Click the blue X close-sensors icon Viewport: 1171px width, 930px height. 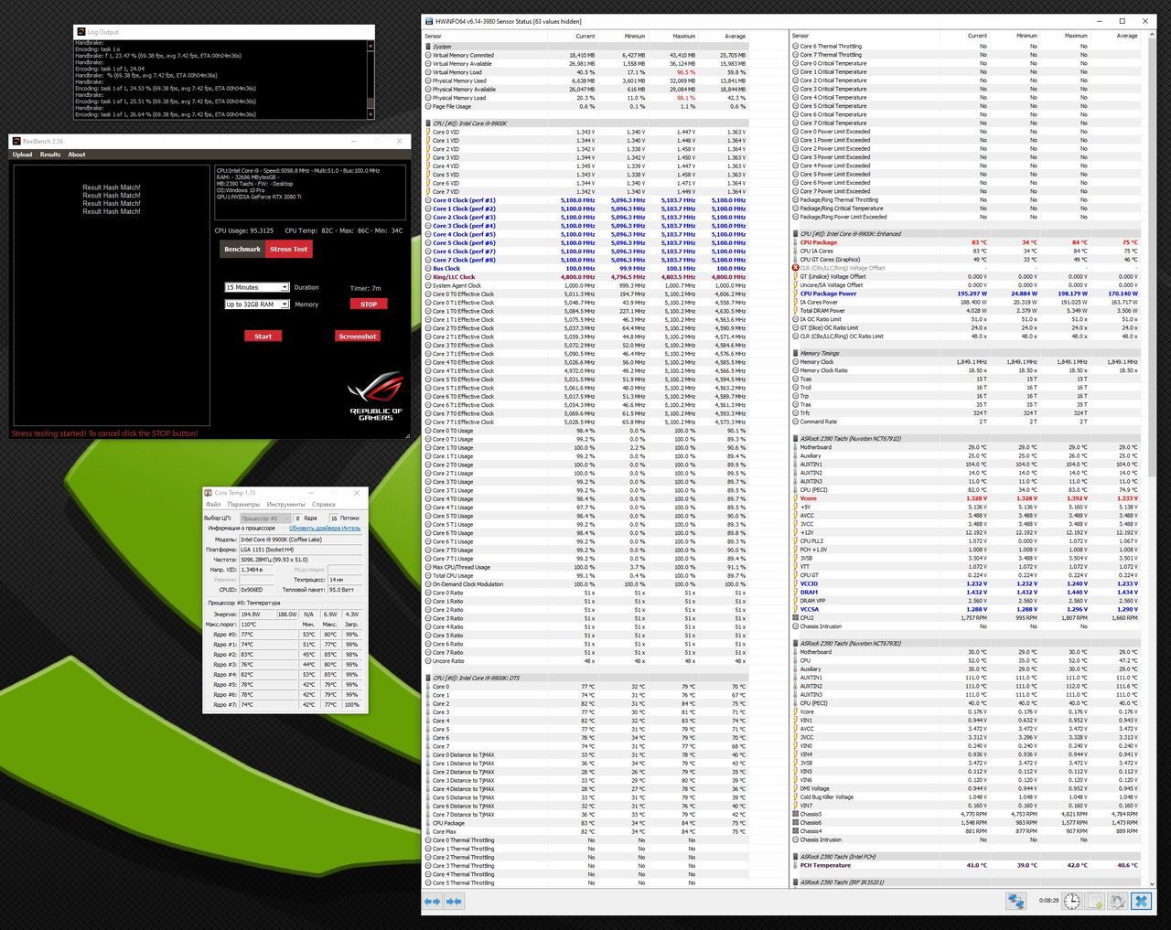(x=1141, y=901)
